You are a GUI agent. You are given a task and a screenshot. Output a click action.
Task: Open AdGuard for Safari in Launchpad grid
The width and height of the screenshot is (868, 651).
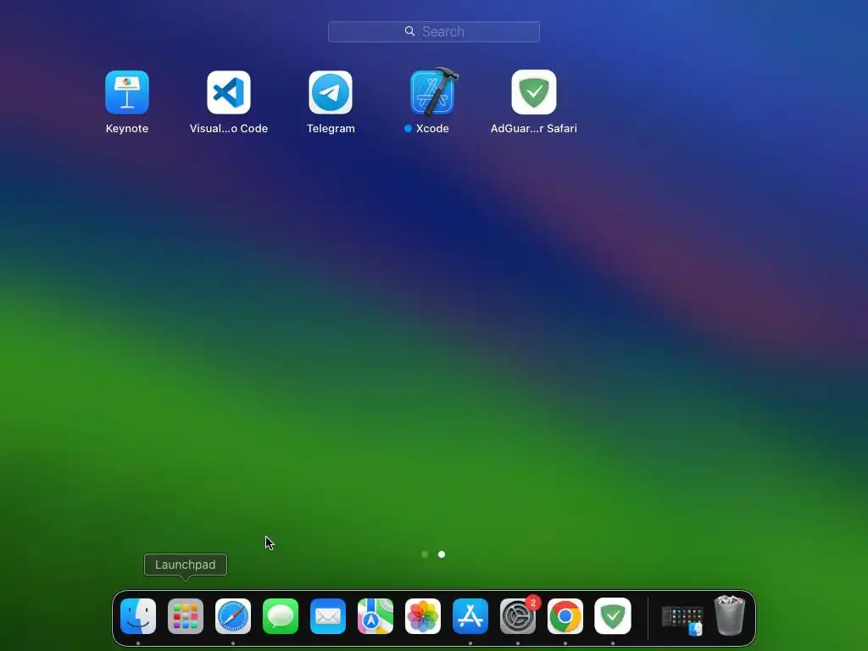pyautogui.click(x=534, y=92)
